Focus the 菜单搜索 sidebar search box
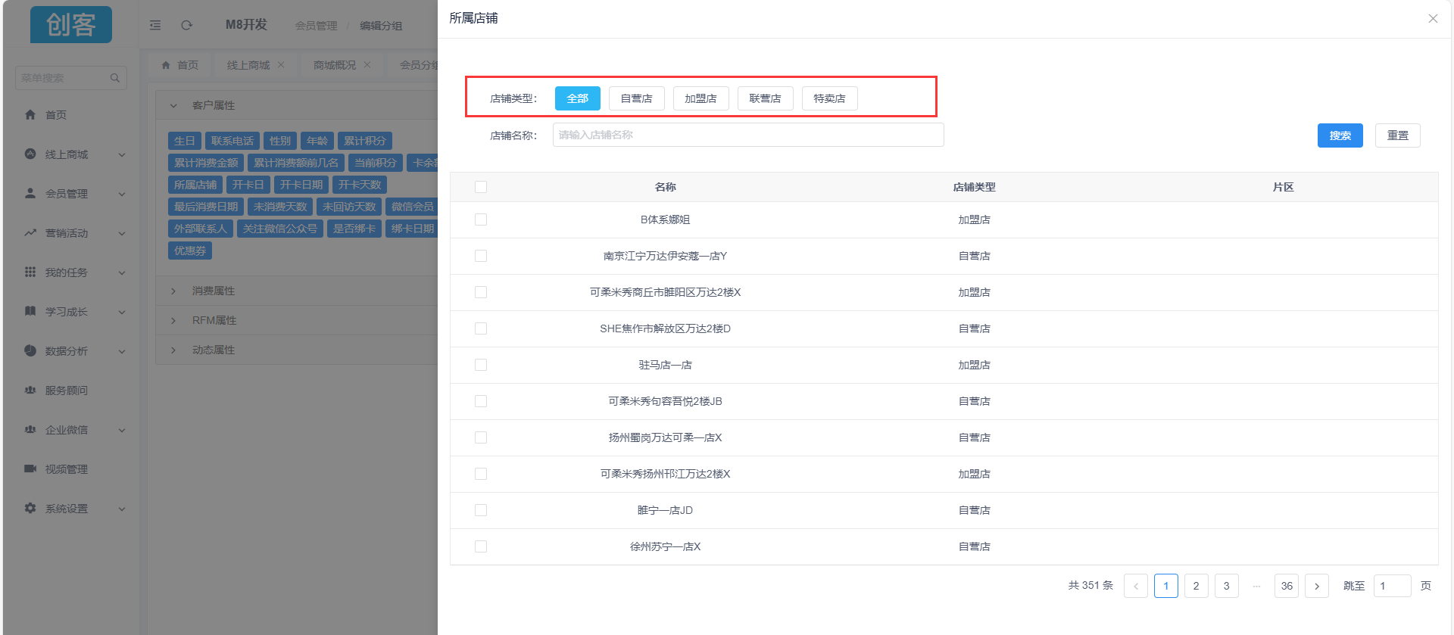 [71, 78]
